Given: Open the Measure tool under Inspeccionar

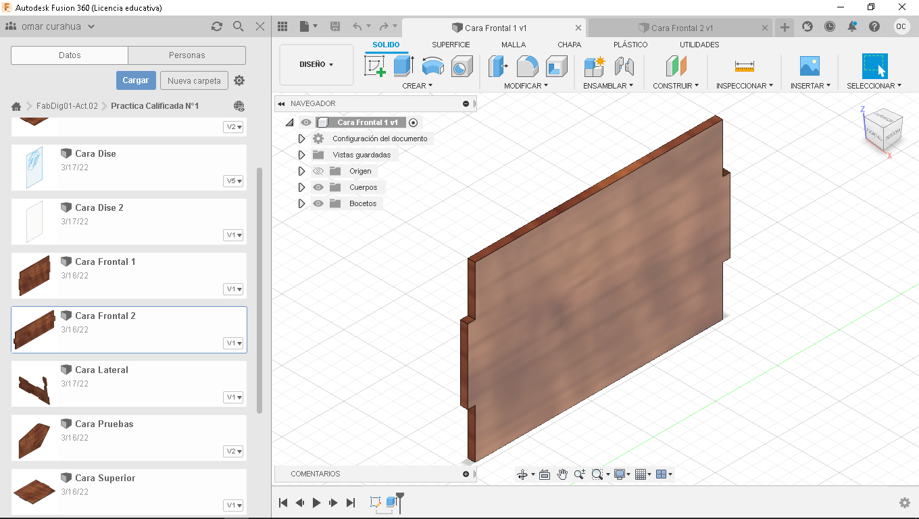Looking at the screenshot, I should [x=744, y=66].
